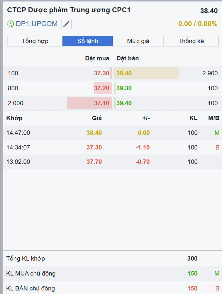
Task: Switch to the Thống kê tab
Action: tap(191, 41)
